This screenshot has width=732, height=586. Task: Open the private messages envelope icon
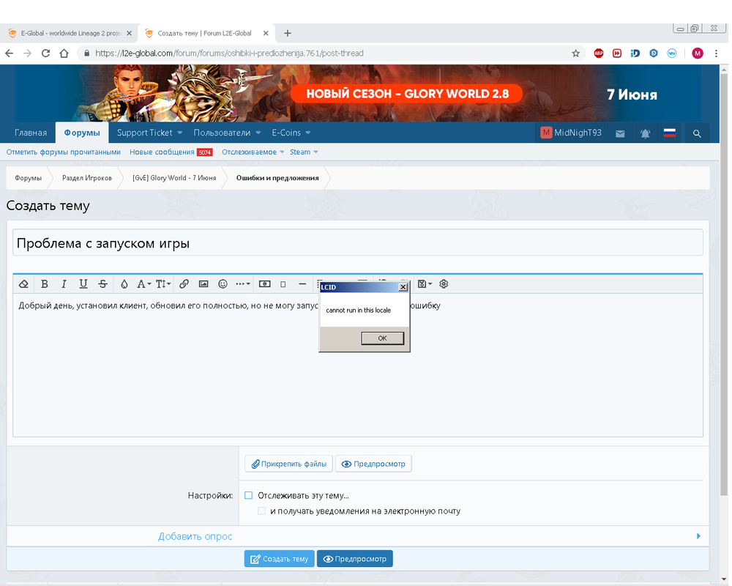point(620,133)
